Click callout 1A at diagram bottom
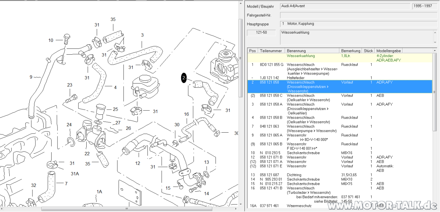 (x=99, y=191)
